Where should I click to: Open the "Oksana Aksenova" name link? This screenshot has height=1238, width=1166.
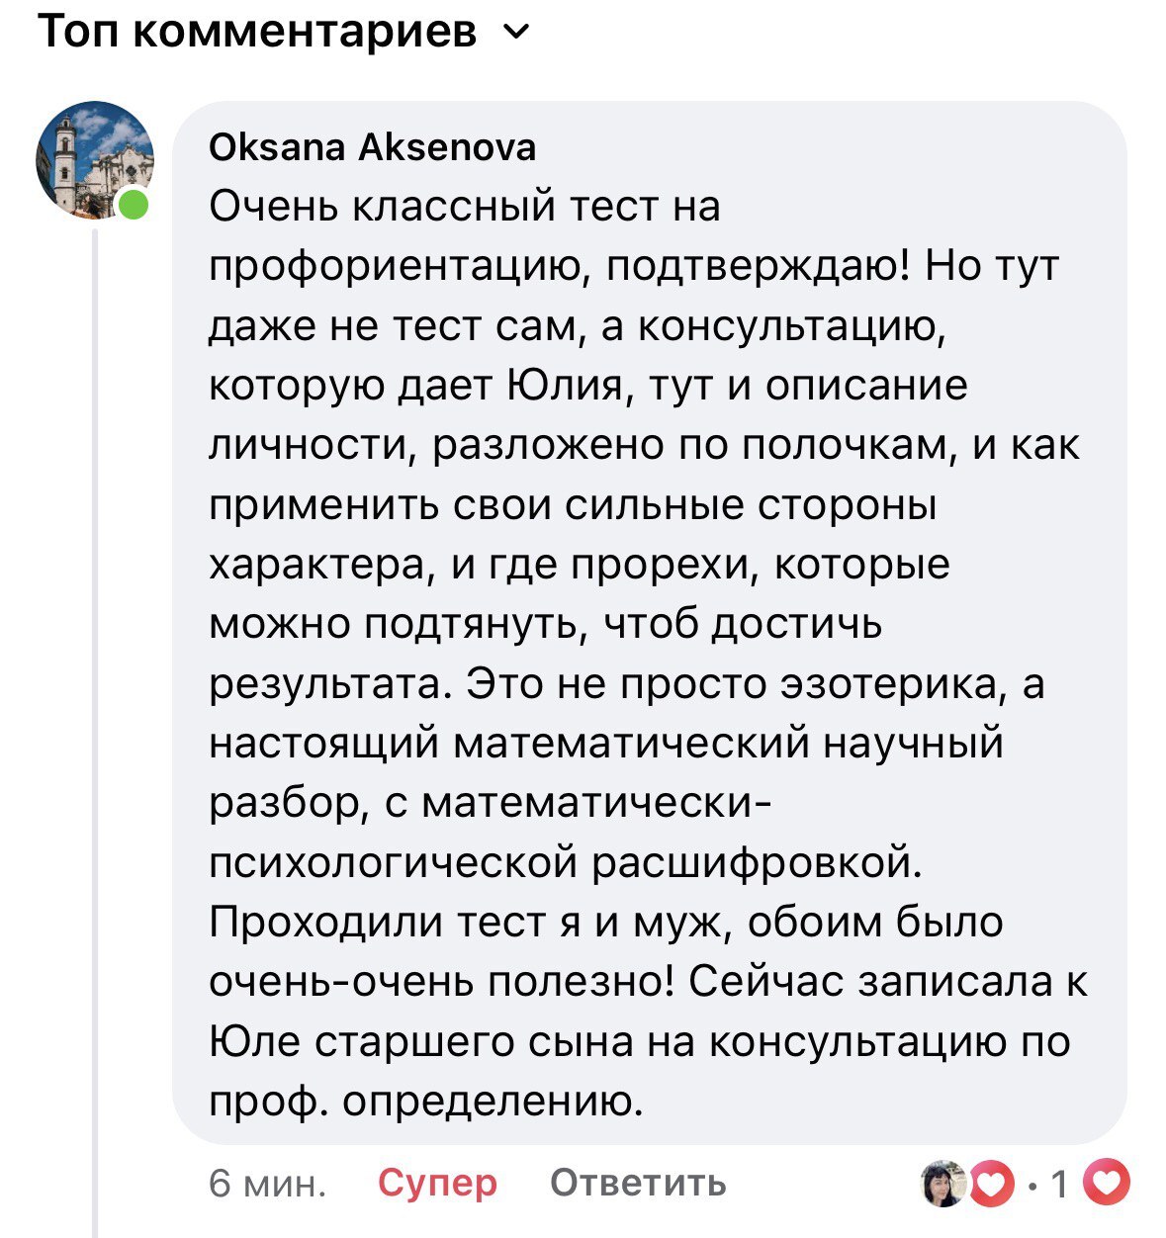tap(373, 147)
